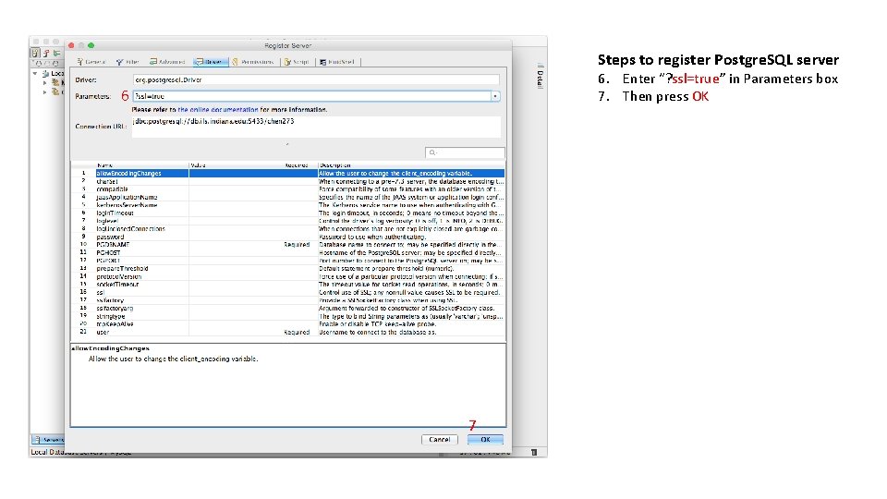Close the Register Server dialog

pos(71,45)
